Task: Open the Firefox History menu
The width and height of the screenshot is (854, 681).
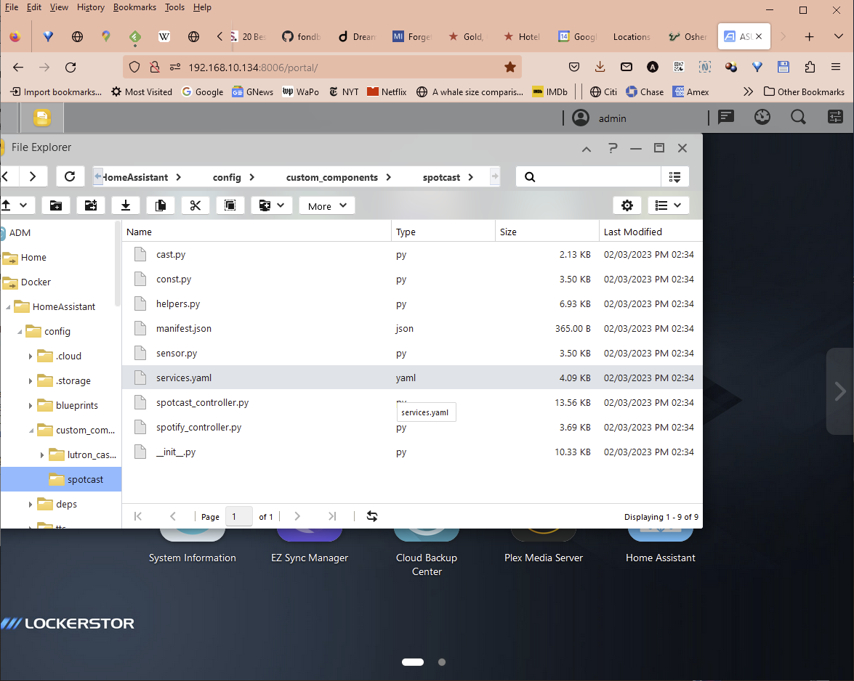Action: 90,7
